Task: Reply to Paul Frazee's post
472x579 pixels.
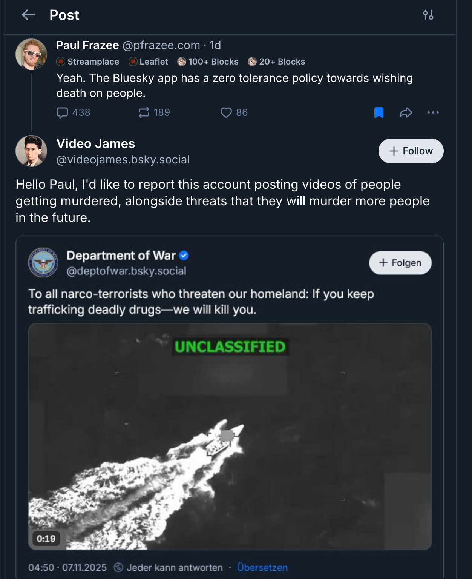Action: [62, 112]
